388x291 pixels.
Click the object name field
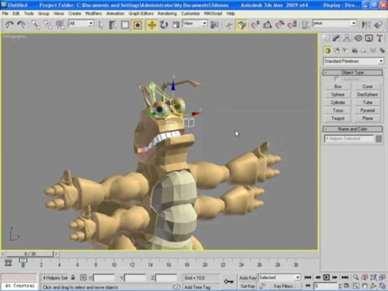(349, 139)
